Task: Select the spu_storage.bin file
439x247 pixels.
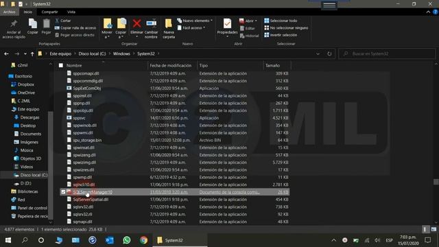Action: (87, 140)
